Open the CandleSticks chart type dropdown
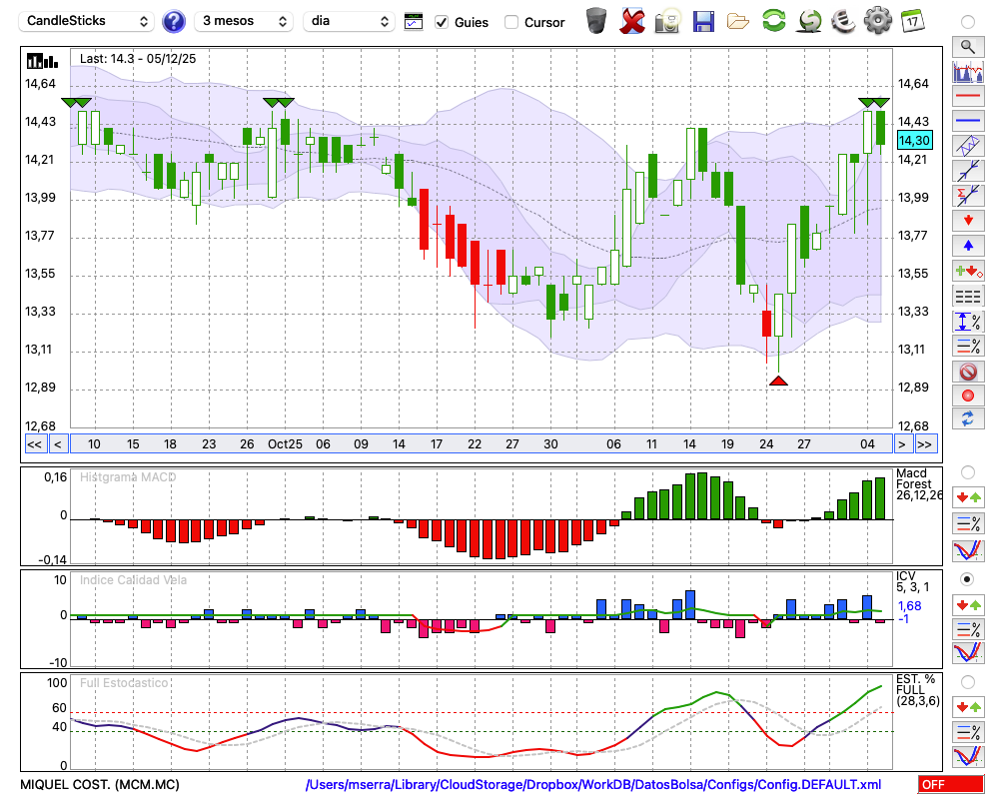 tap(87, 21)
